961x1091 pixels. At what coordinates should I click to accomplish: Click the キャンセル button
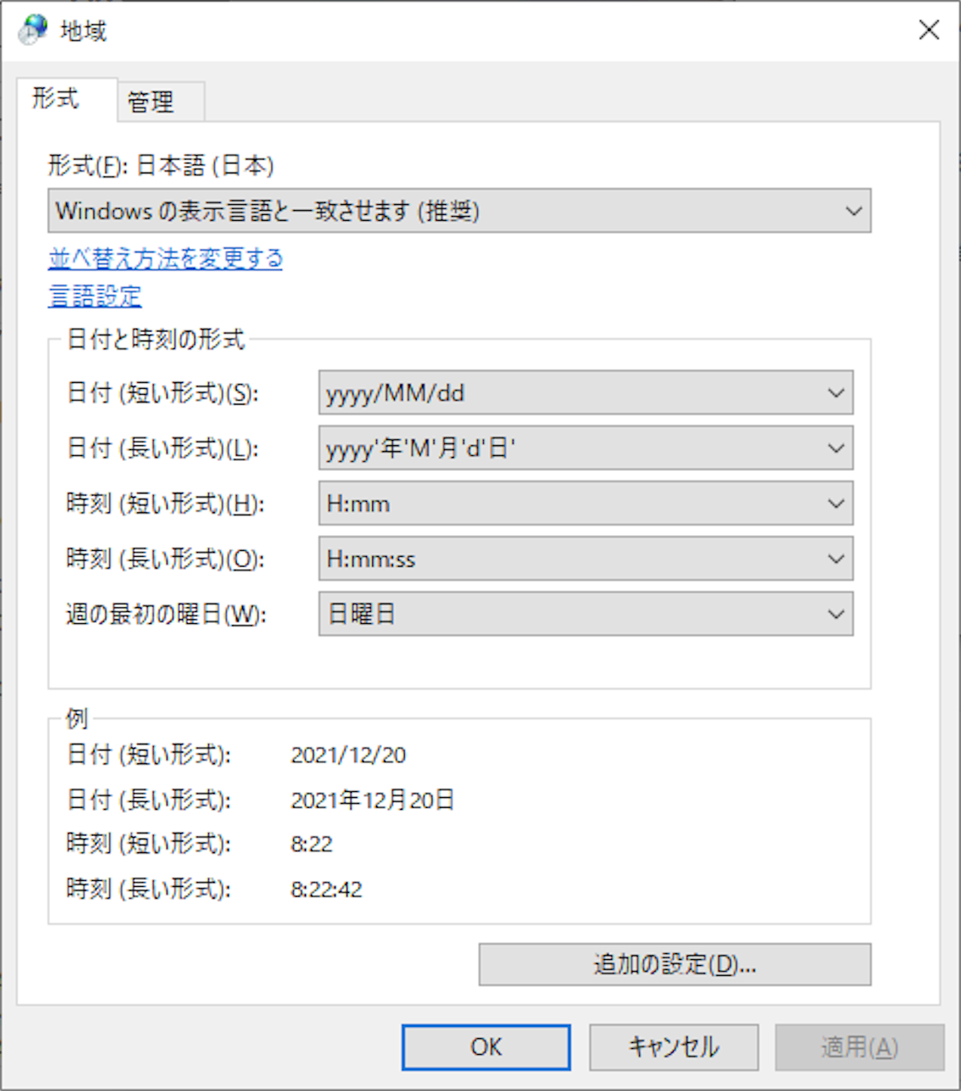click(x=672, y=1047)
